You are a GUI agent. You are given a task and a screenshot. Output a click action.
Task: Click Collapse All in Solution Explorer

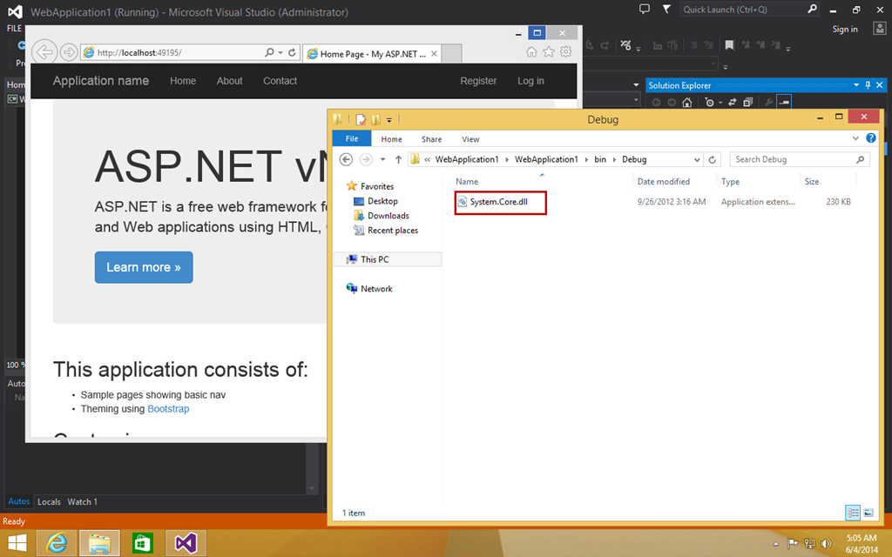click(747, 103)
